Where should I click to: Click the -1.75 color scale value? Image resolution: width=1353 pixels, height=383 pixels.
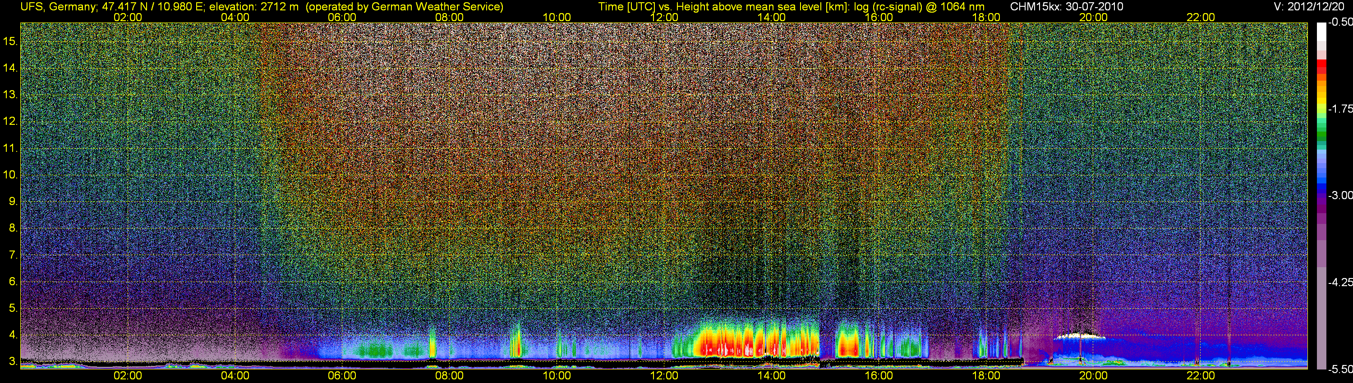(1340, 109)
